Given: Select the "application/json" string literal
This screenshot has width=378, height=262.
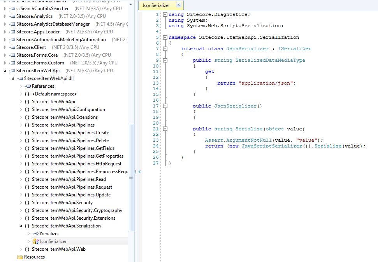Looking at the screenshot, I should coord(265,83).
